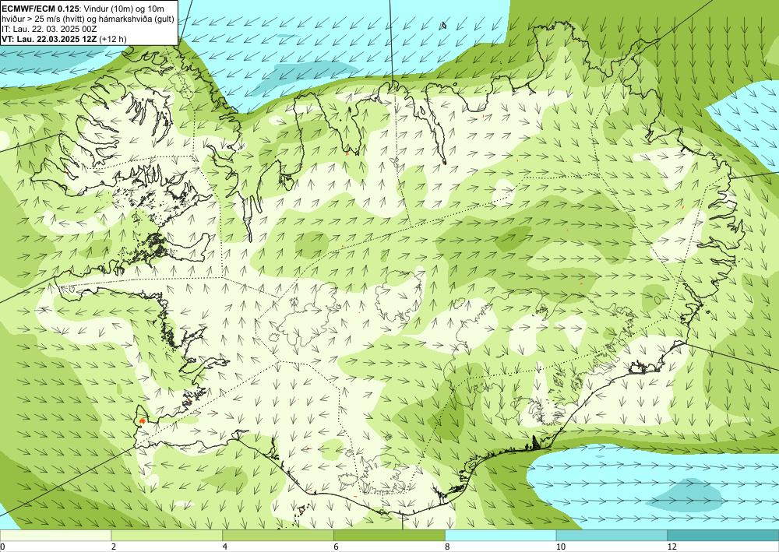The width and height of the screenshot is (779, 552).
Task: Click the dark green 6–8 m/s legend swatch
Action: [389, 536]
